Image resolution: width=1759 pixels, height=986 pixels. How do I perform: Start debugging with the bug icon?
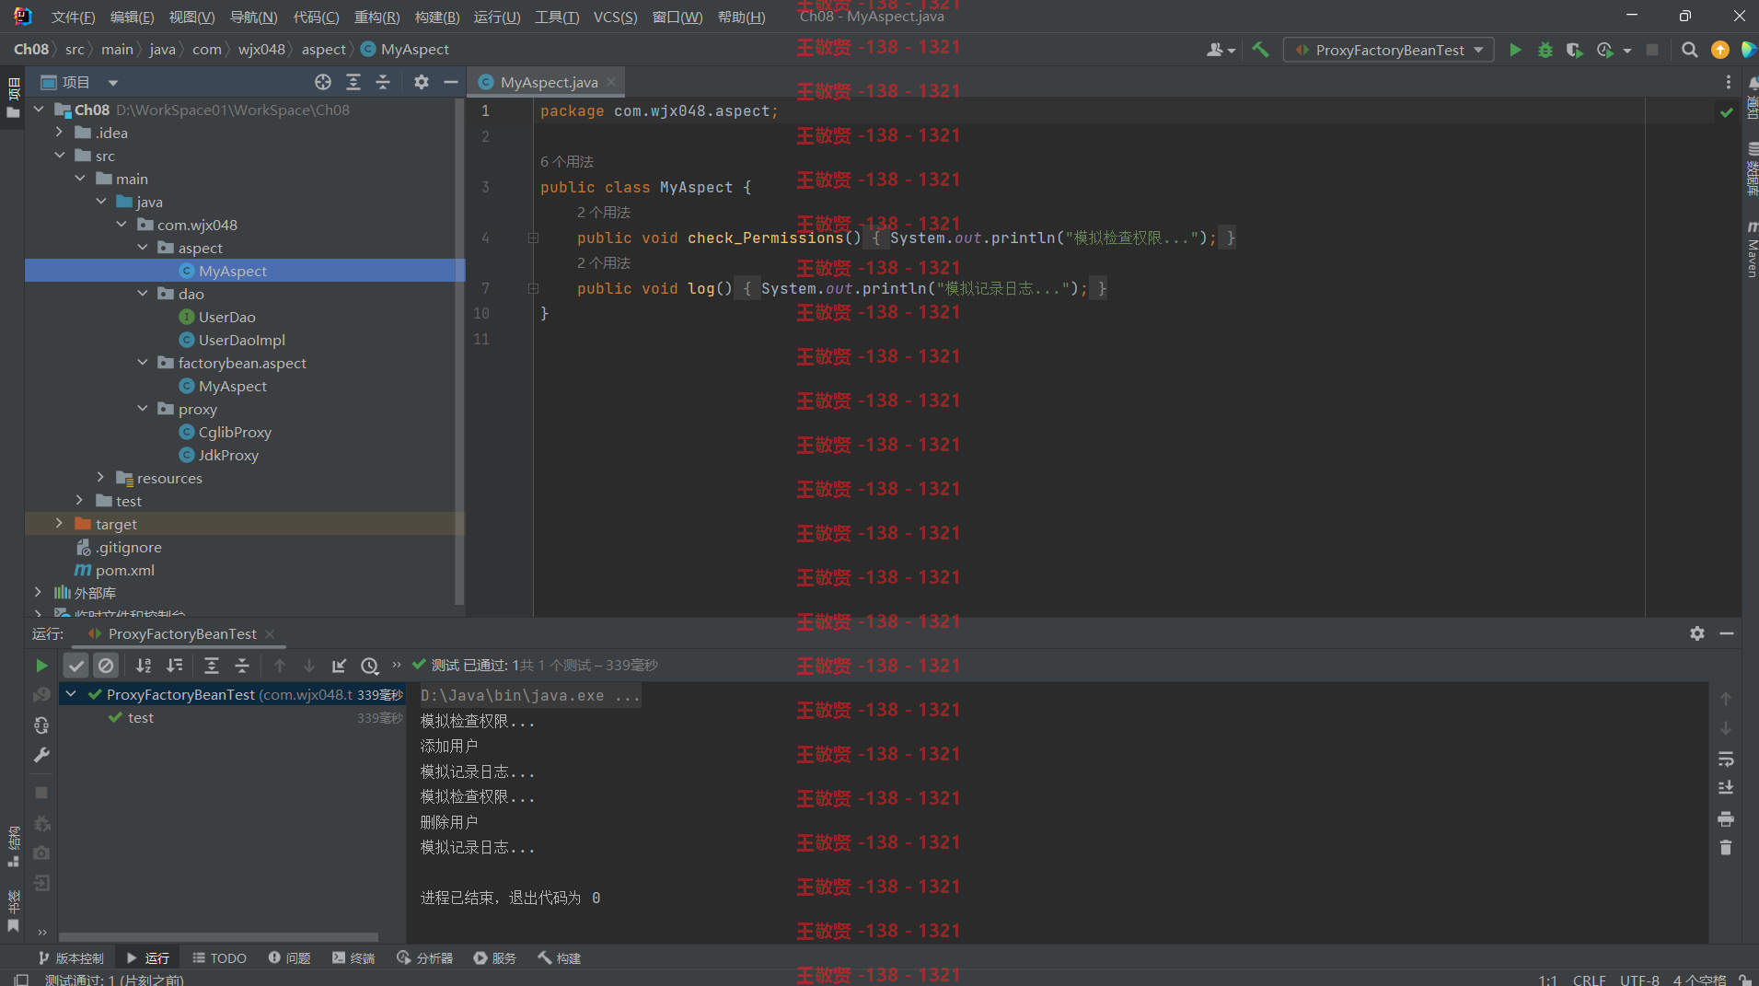[x=1545, y=50]
